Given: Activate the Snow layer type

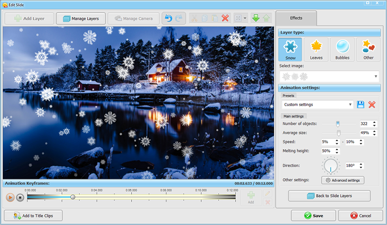Looking at the screenshot, I should pyautogui.click(x=290, y=49).
